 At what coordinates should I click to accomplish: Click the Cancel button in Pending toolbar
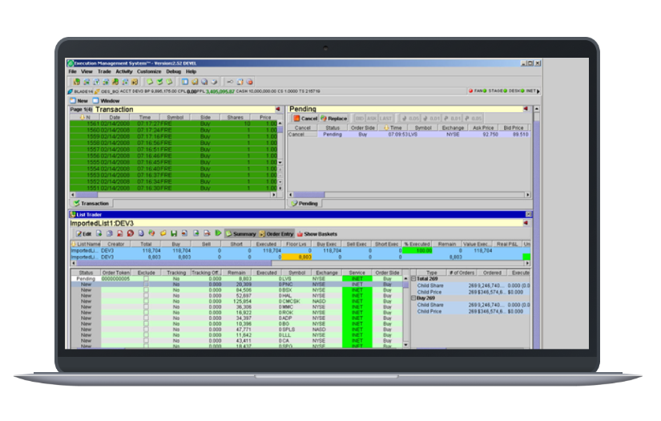[305, 119]
